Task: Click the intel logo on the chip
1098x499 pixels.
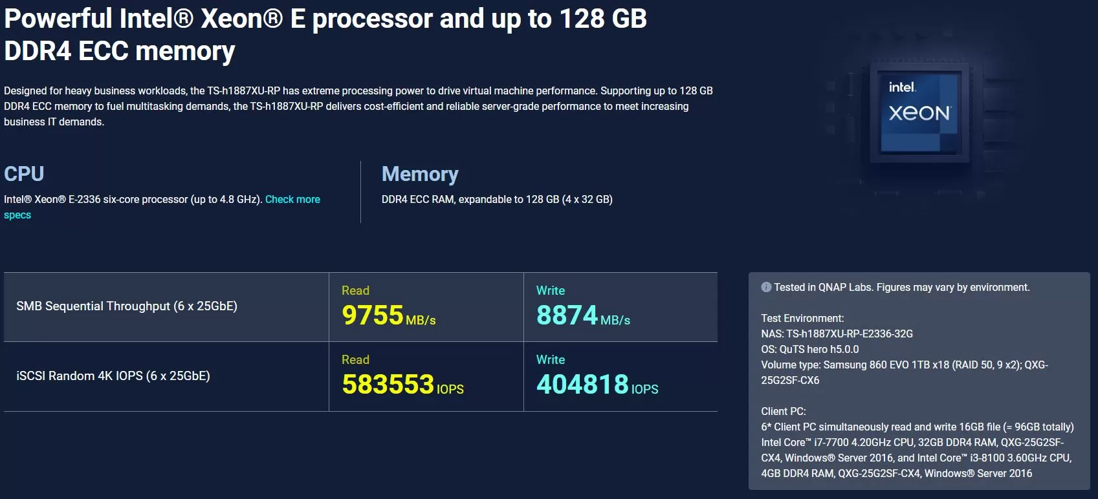Action: coord(902,87)
